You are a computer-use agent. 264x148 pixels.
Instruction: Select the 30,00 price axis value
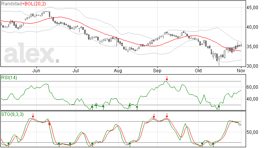[252, 66]
